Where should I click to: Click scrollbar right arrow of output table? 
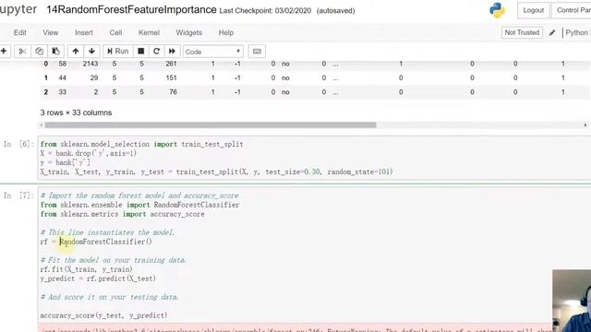coord(585,125)
